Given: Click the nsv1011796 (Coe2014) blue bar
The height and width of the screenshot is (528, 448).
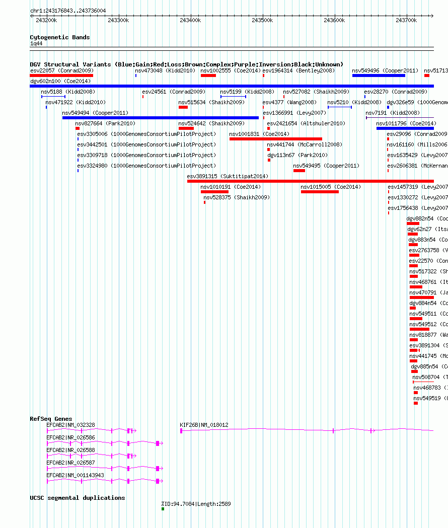Looking at the screenshot, I should point(405,128).
